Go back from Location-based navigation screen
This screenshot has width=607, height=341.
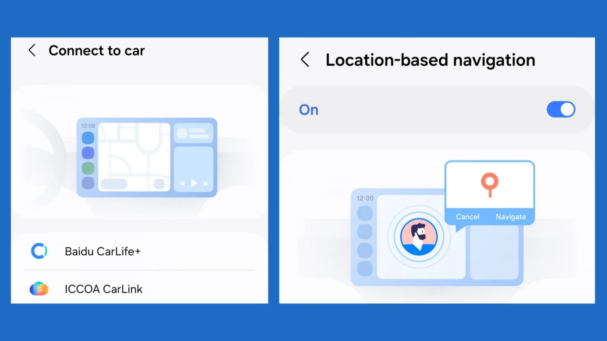point(305,60)
